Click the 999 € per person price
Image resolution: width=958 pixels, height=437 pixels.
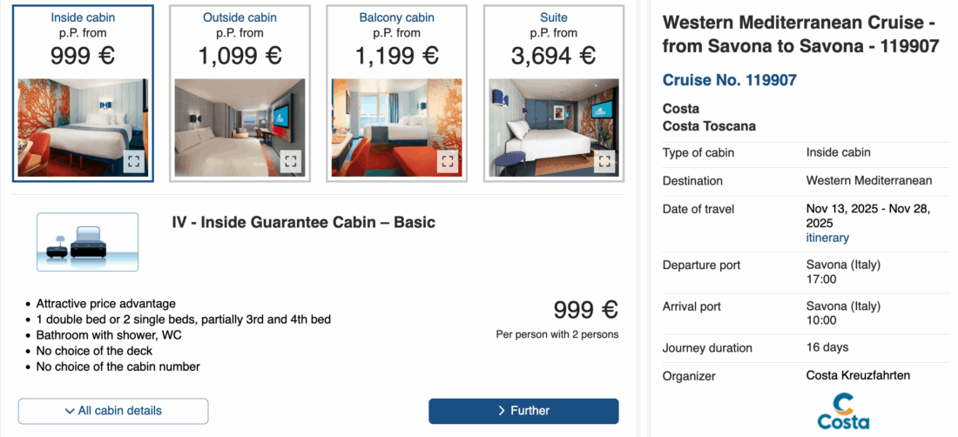[585, 310]
